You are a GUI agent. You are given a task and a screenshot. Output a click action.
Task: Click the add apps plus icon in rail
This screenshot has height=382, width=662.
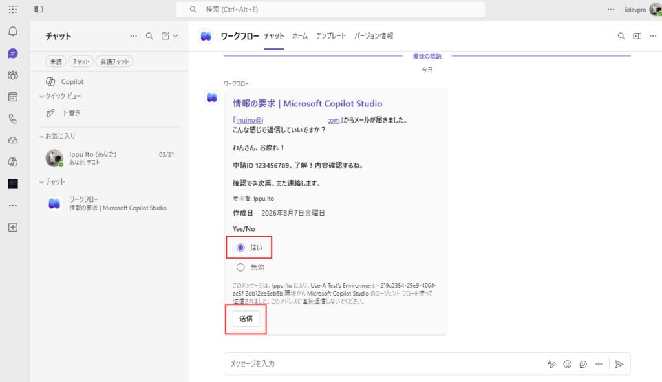pyautogui.click(x=13, y=227)
